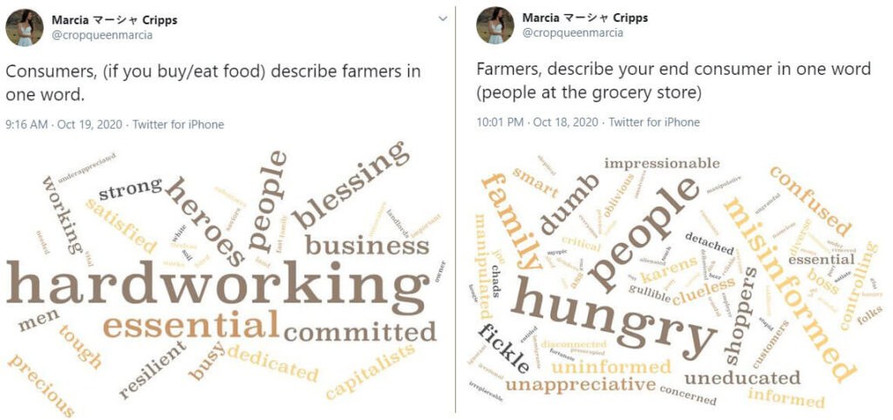The height and width of the screenshot is (420, 893).
Task: Click the right tweet's profile avatar
Action: pos(495,25)
